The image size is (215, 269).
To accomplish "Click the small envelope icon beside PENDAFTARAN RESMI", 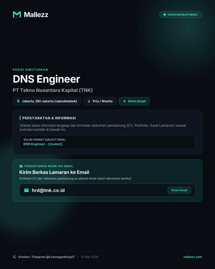I will pos(21,166).
